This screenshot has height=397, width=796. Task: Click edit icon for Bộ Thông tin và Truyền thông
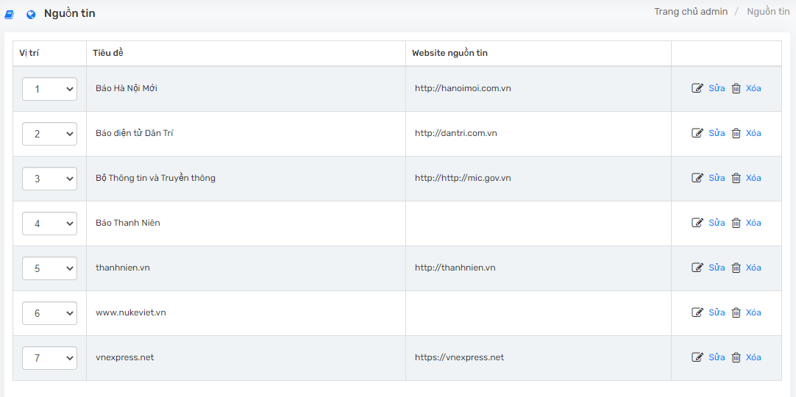click(697, 178)
